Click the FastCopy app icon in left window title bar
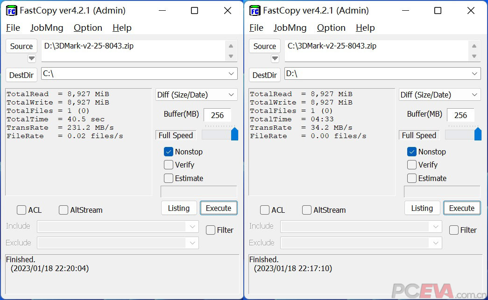The image size is (488, 300). [11, 10]
